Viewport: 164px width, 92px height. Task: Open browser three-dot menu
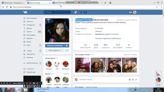161,7
